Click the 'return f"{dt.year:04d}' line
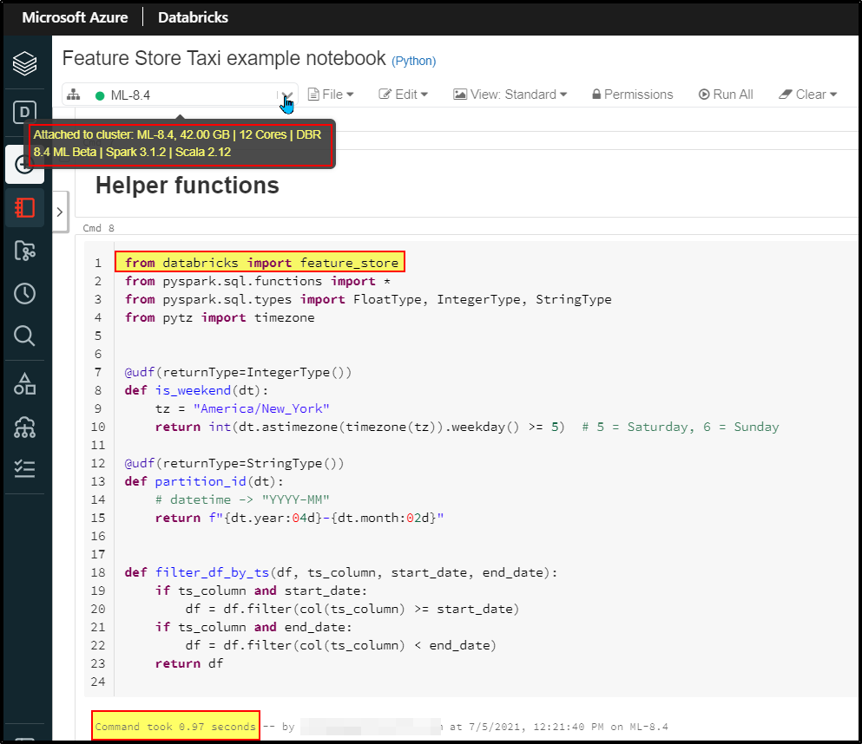The image size is (862, 744). pos(299,518)
